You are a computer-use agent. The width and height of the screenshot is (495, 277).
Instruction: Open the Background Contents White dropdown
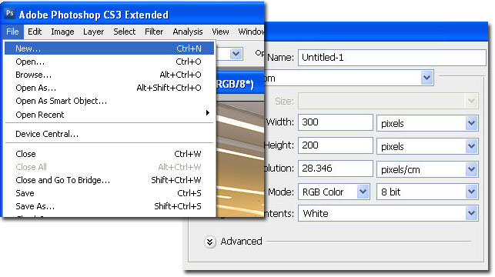(x=388, y=214)
